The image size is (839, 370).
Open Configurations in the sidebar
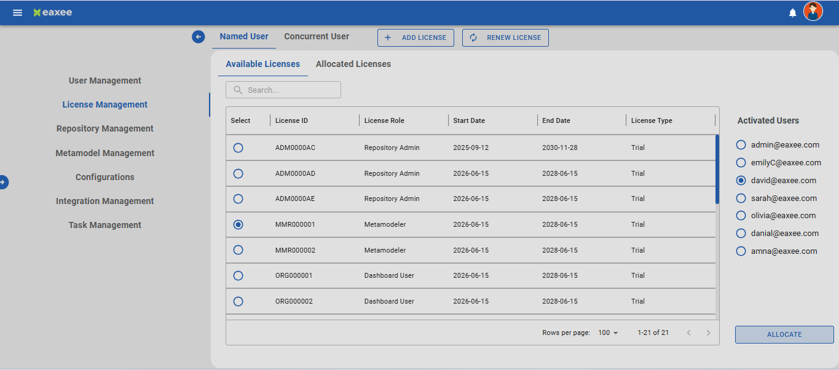[x=105, y=177]
